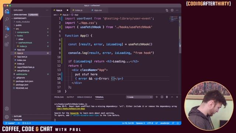Screen dimensions: 236x133
Task: Open index.js under useFetchHook folder
Action: (23, 46)
